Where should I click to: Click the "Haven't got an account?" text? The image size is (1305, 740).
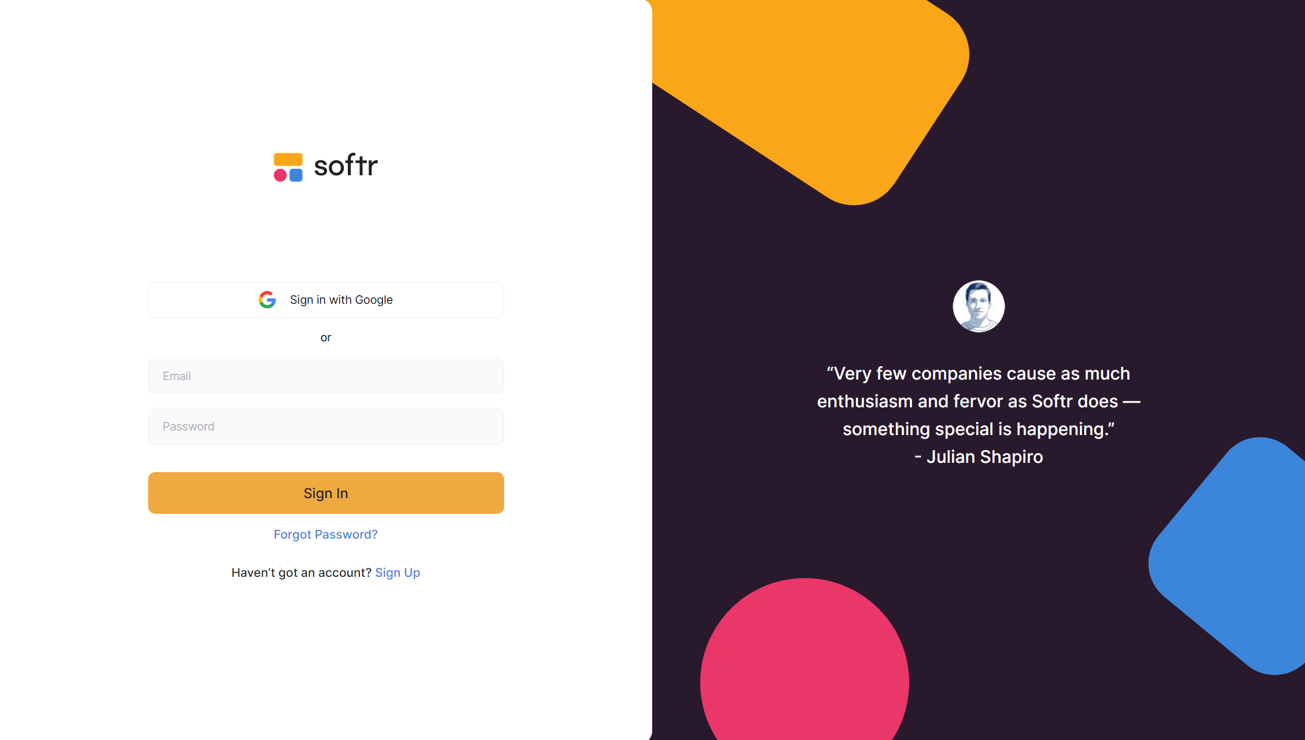(301, 573)
